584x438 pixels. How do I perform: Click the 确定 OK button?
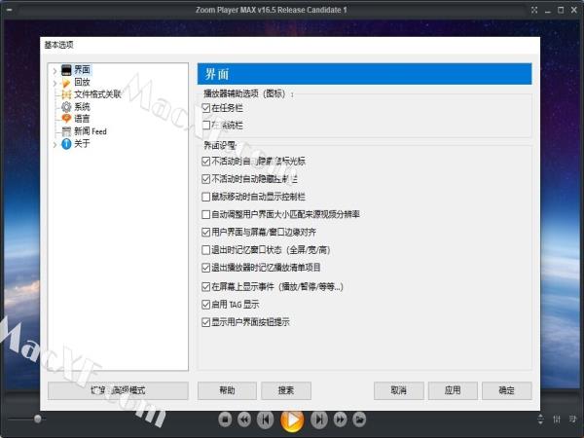(x=507, y=390)
